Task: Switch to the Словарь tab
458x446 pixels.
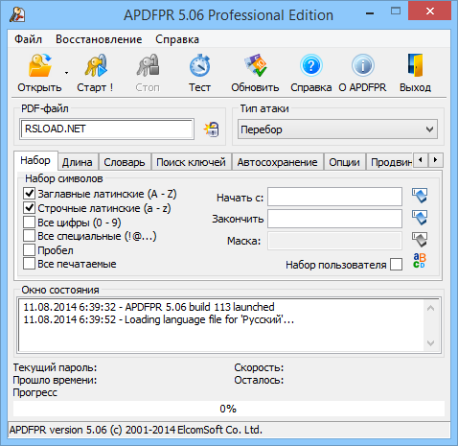Action: point(125,162)
